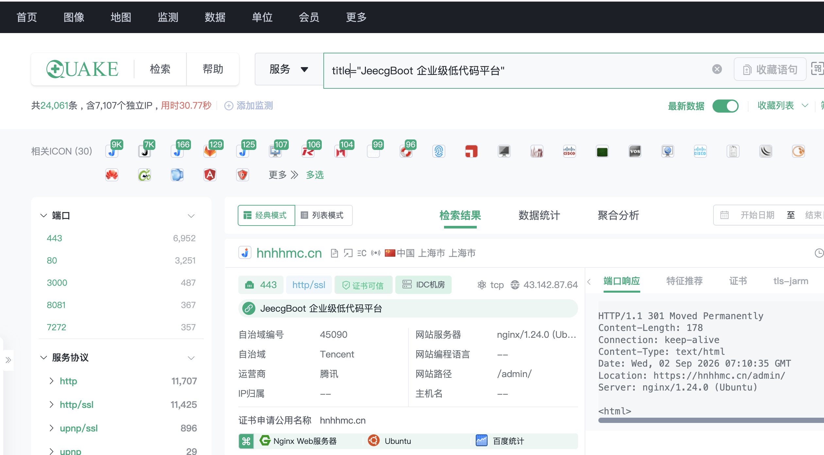Expand the left sidebar double-arrow handle

pyautogui.click(x=9, y=360)
